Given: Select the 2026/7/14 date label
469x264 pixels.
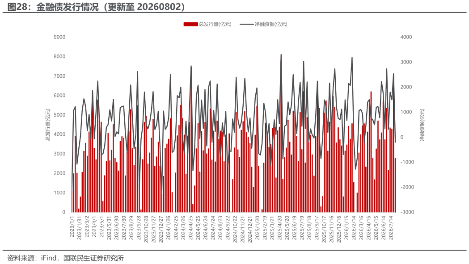Looking at the screenshot, I should [391, 228].
